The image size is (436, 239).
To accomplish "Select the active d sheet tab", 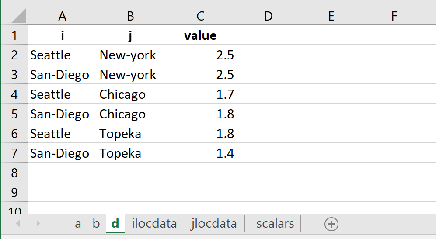I will coord(115,223).
